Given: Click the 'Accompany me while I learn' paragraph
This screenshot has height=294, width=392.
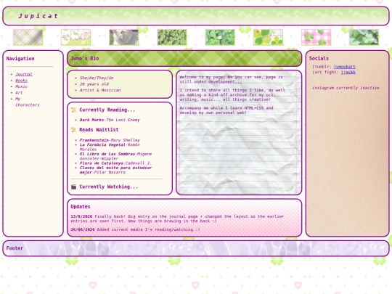Looking at the screenshot, I should point(226,110).
